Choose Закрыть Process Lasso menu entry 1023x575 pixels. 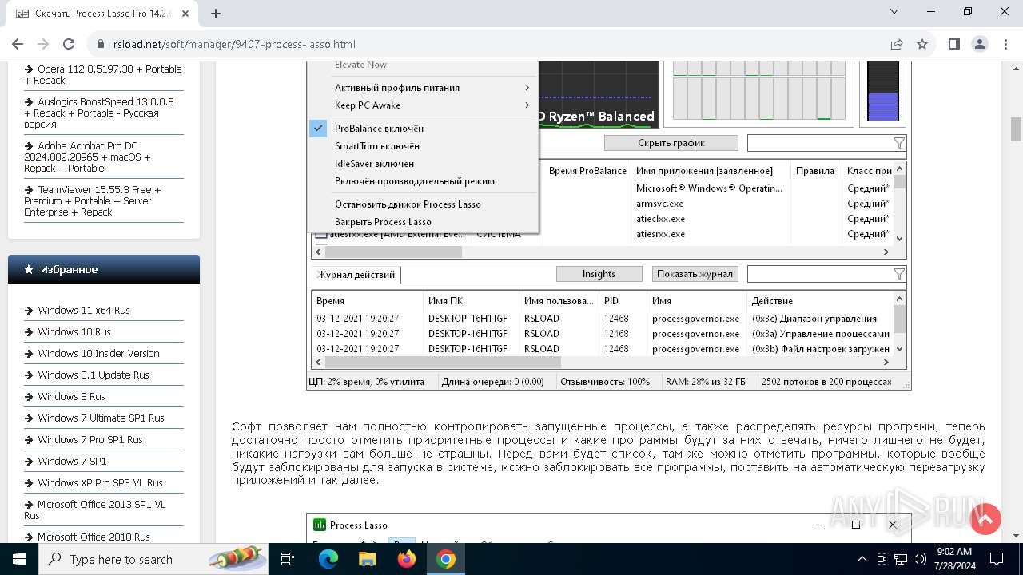point(383,222)
